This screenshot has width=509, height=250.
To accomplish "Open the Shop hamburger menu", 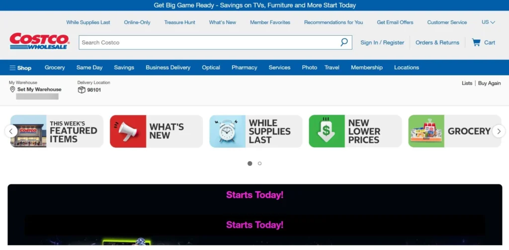I will pyautogui.click(x=20, y=68).
